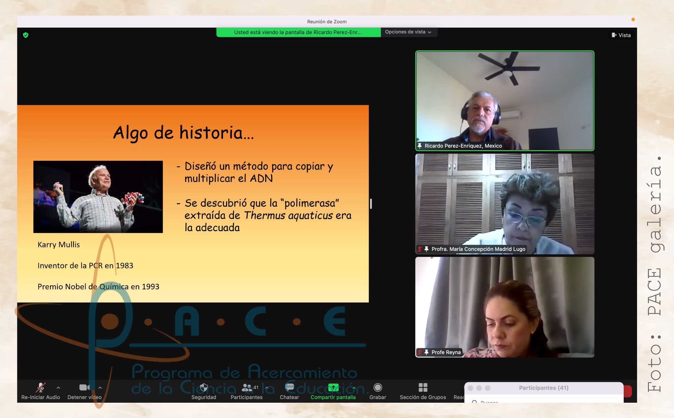Click 'Karry Mullis' caption text
This screenshot has height=418, width=674.
pyautogui.click(x=59, y=244)
